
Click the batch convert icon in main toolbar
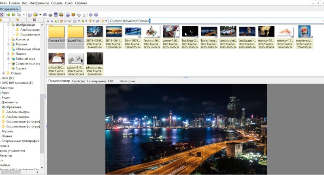click(x=19, y=15)
